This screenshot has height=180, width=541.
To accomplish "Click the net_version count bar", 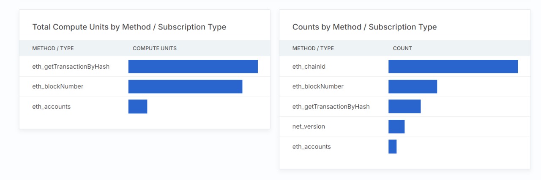I will click(x=396, y=126).
